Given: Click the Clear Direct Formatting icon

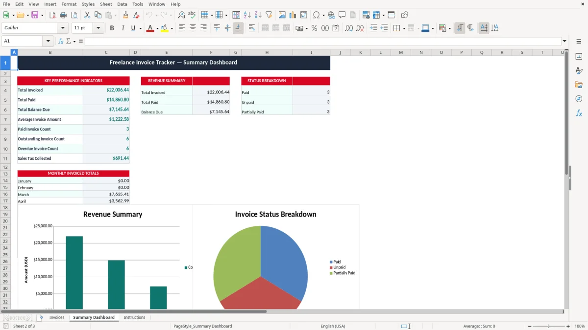Looking at the screenshot, I should [137, 15].
